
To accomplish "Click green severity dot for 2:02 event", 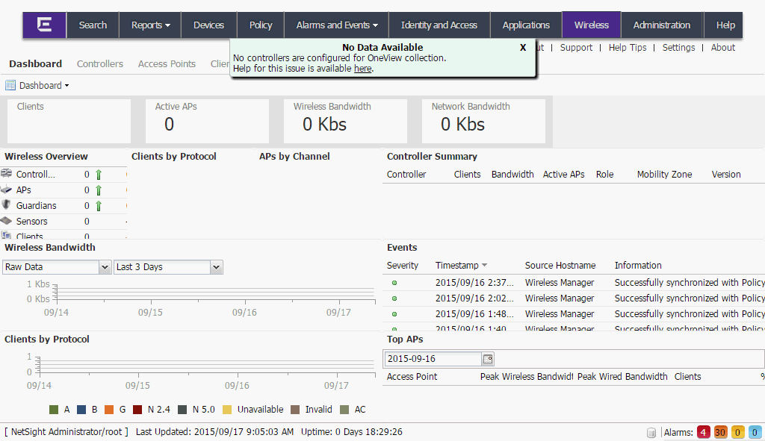I will tap(394, 298).
